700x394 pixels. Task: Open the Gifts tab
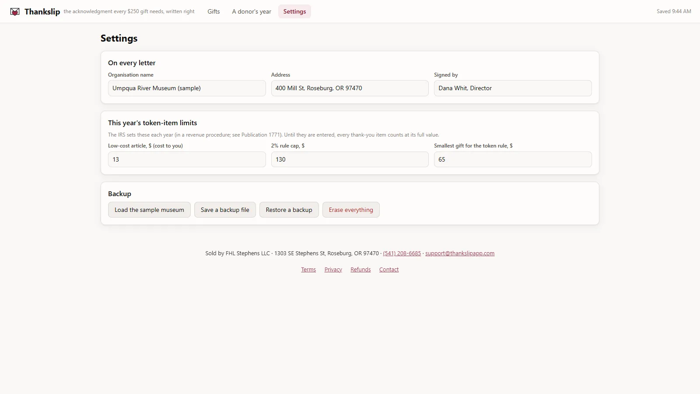(x=213, y=11)
